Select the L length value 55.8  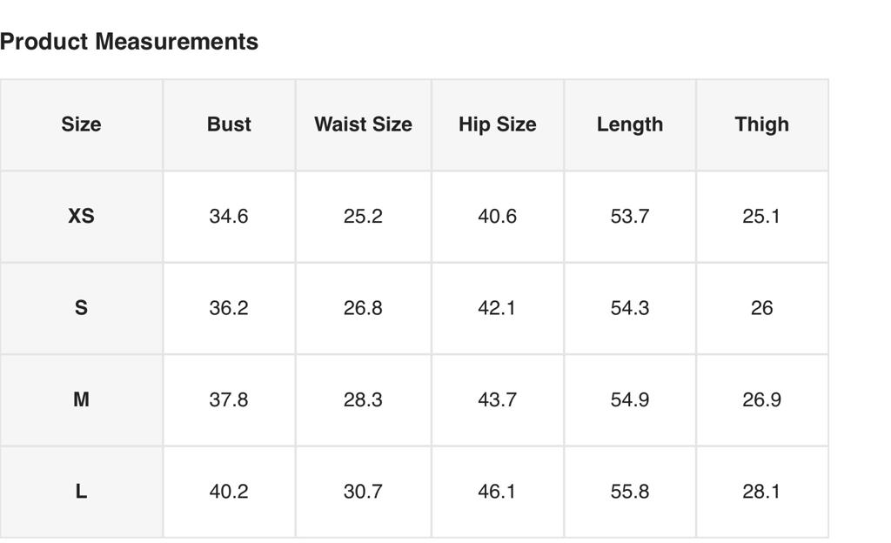(x=629, y=492)
